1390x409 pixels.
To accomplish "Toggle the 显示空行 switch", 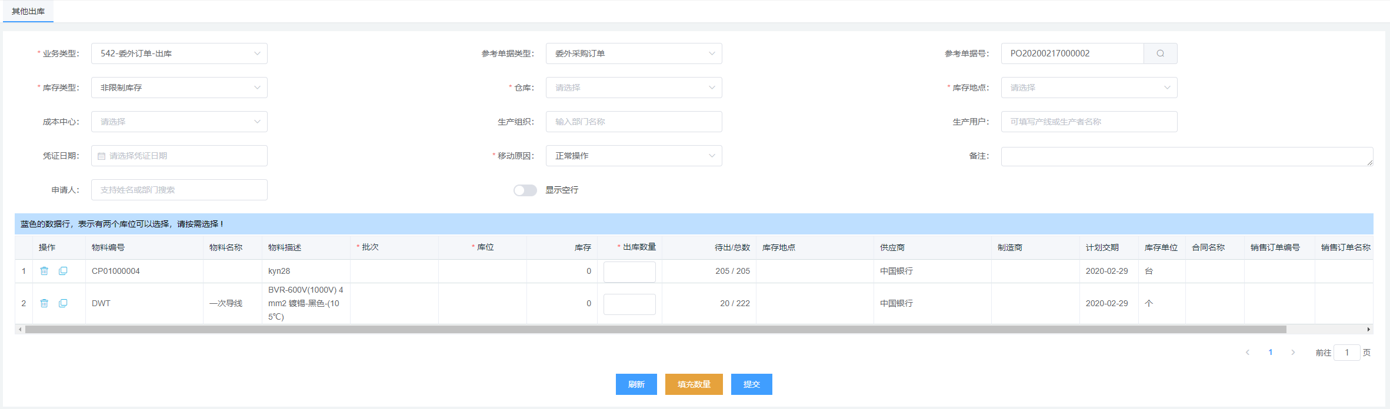I will tap(525, 190).
